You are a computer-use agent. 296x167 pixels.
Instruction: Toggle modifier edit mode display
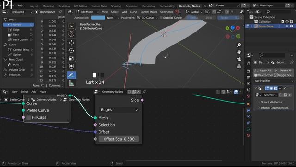tap(267, 88)
